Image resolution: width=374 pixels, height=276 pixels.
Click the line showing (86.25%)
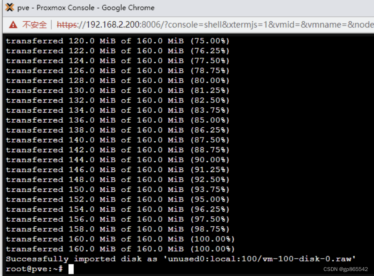tap(118, 130)
